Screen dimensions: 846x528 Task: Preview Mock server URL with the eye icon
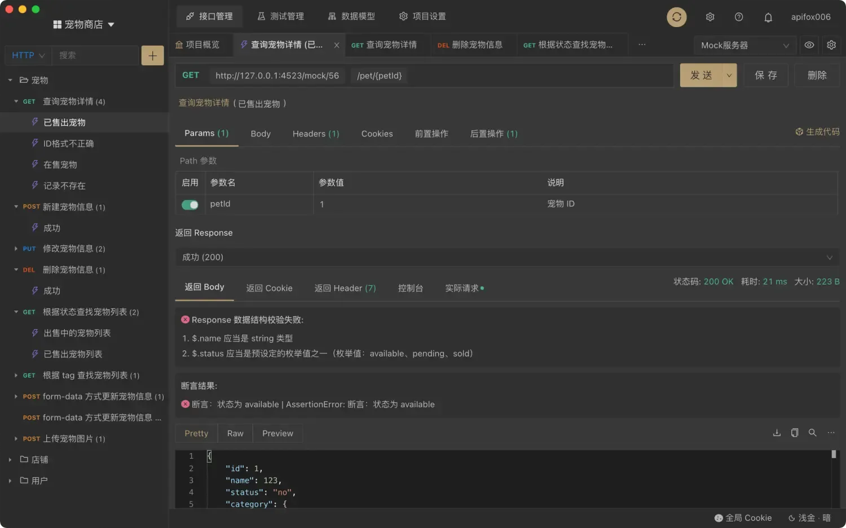point(809,45)
